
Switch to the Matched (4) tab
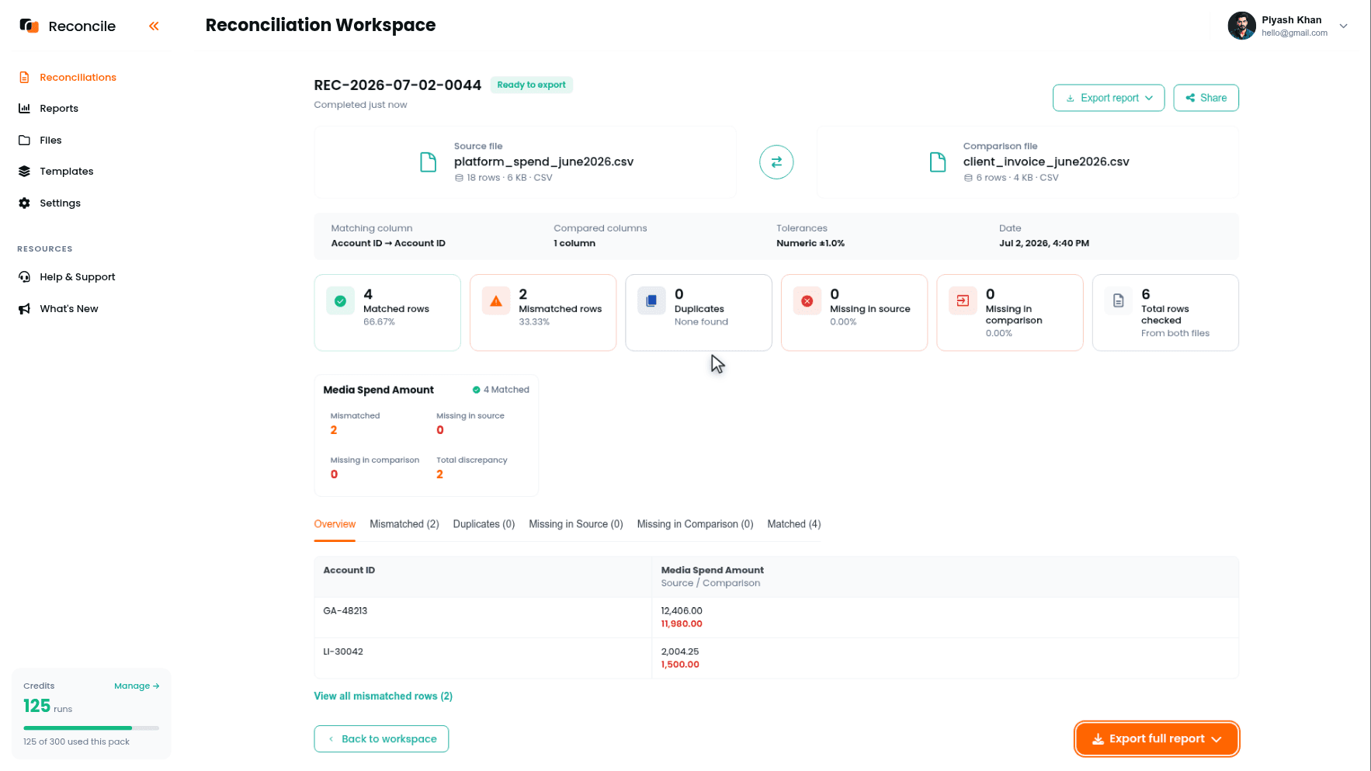click(x=793, y=524)
